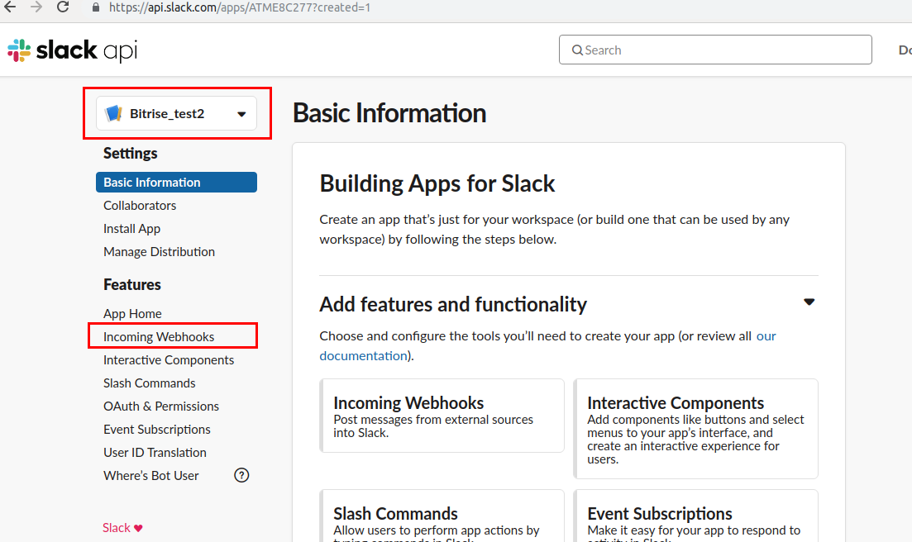Click the Slack link at the sidebar bottom
The width and height of the screenshot is (912, 542).
tap(117, 527)
